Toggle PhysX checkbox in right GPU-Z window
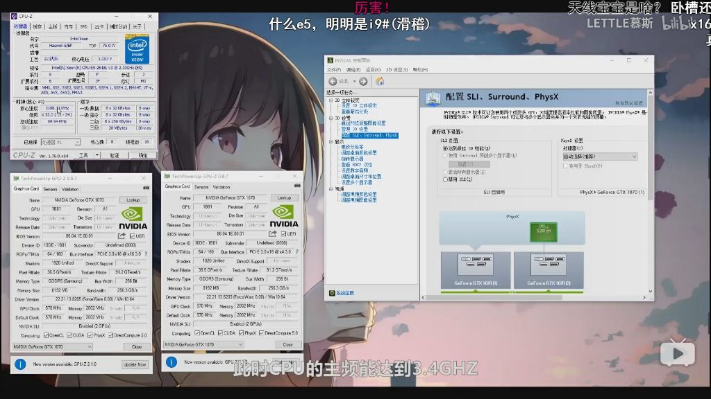 coord(241,333)
